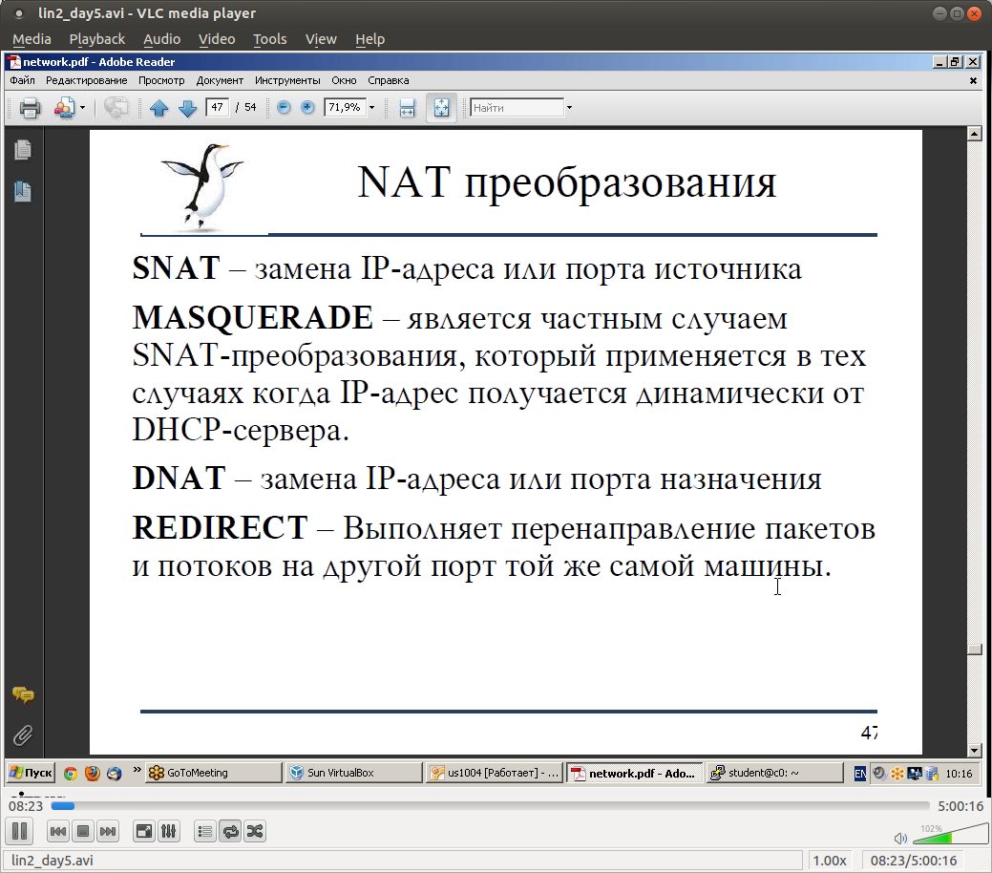Viewport: 992px width, 873px height.
Task: Mute audio using the speaker icon
Action: tap(899, 839)
